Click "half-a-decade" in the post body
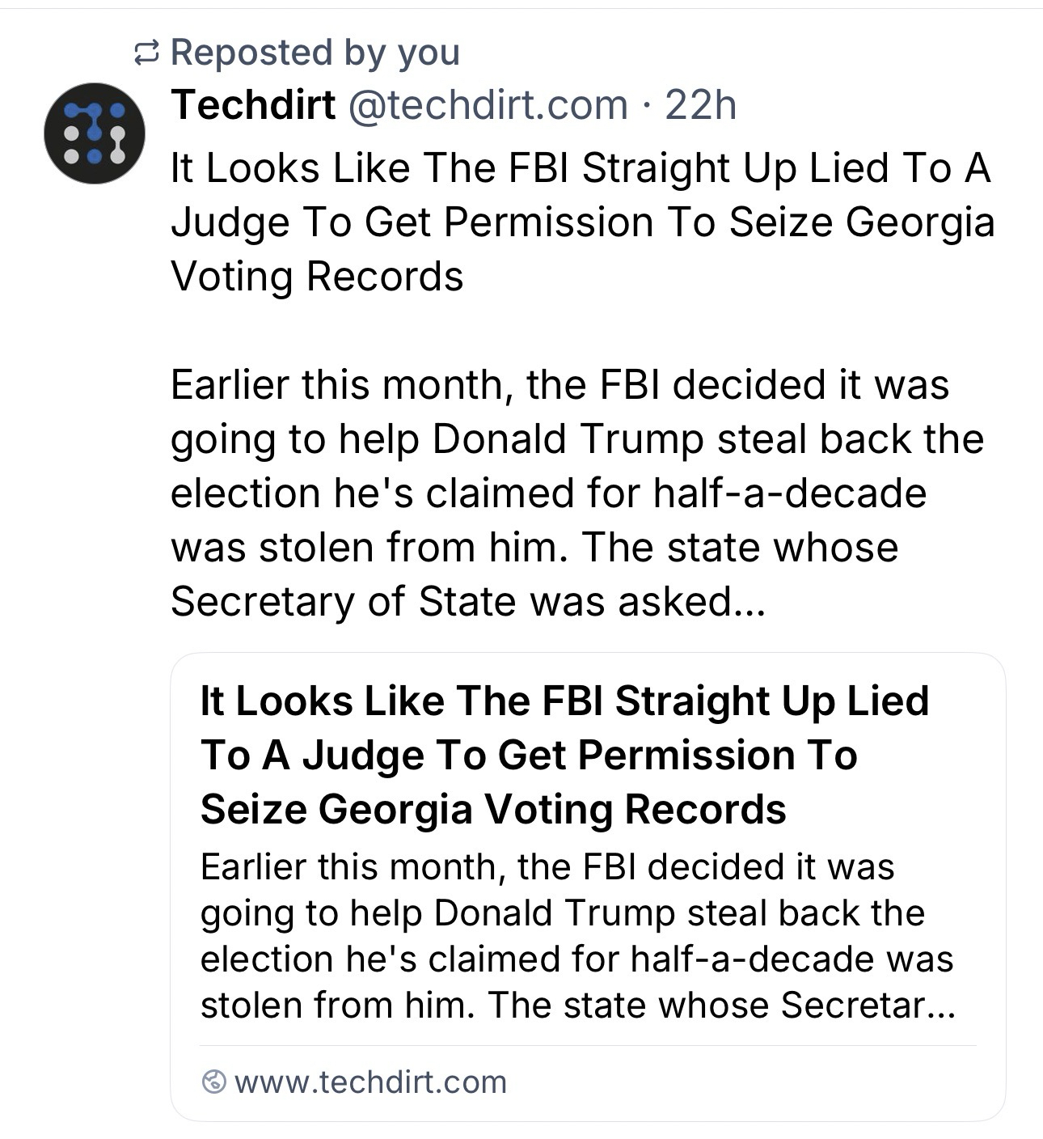 click(790, 493)
